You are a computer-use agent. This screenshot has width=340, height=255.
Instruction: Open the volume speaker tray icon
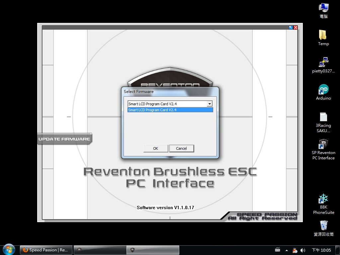(303, 250)
